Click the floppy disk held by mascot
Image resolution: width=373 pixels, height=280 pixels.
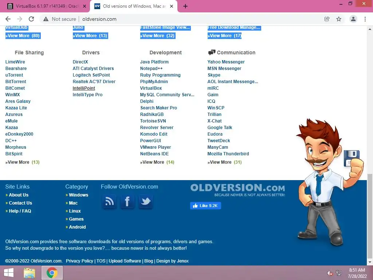[351, 158]
